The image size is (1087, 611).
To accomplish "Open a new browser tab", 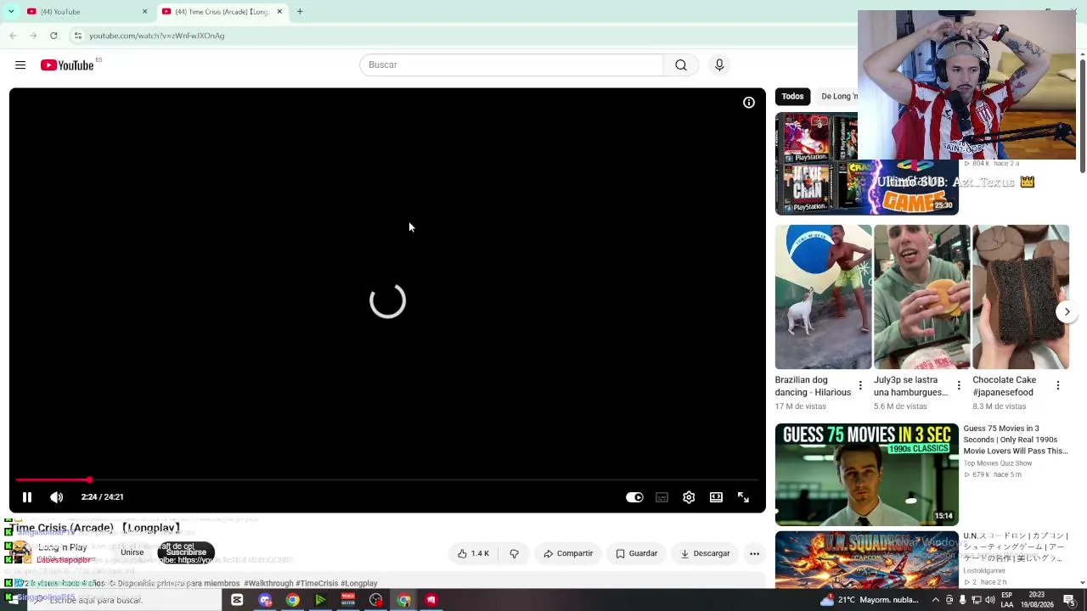I will coord(300,12).
